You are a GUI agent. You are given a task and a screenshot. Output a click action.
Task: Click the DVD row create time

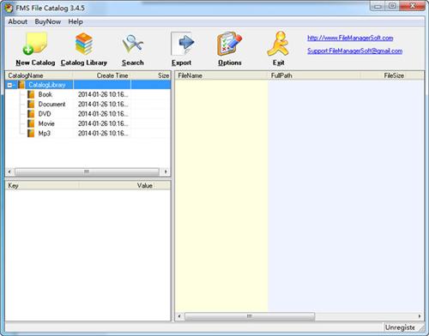pos(103,114)
